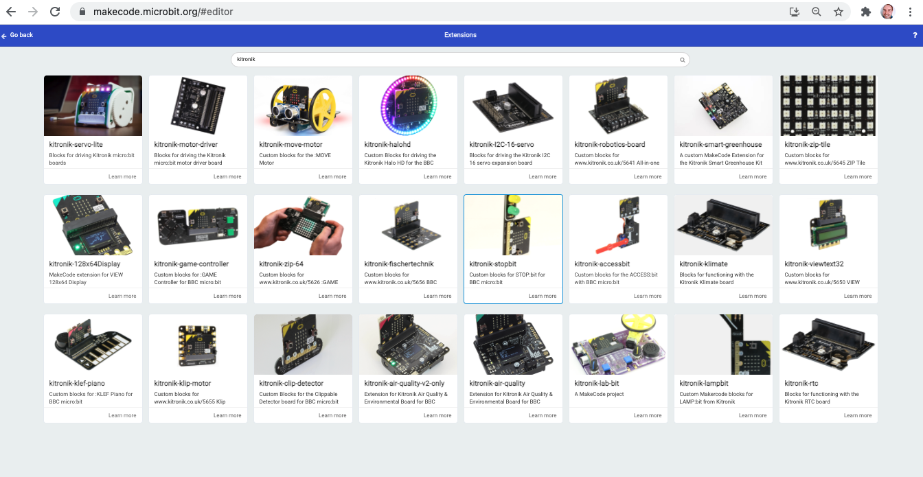This screenshot has height=477, width=923.
Task: Reload the page with the refresh icon
Action: (54, 11)
